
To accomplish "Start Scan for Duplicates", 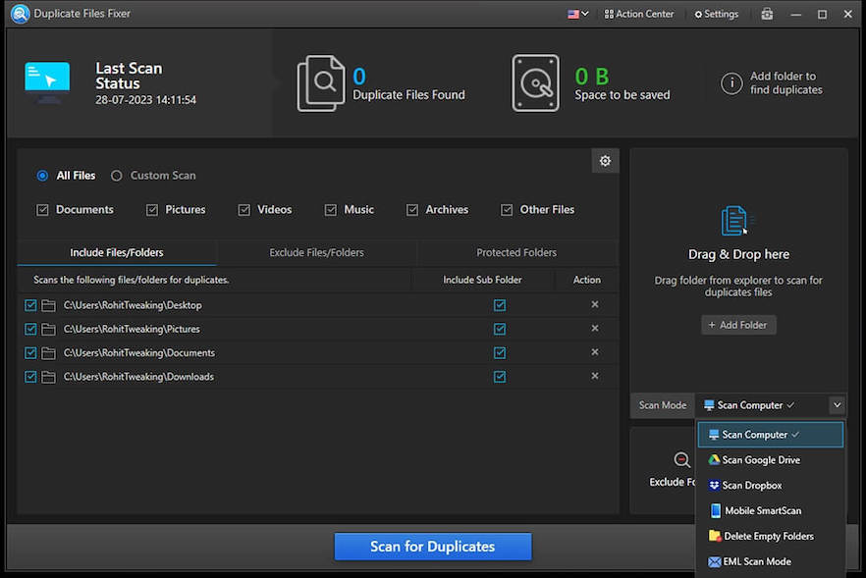I will click(x=433, y=547).
